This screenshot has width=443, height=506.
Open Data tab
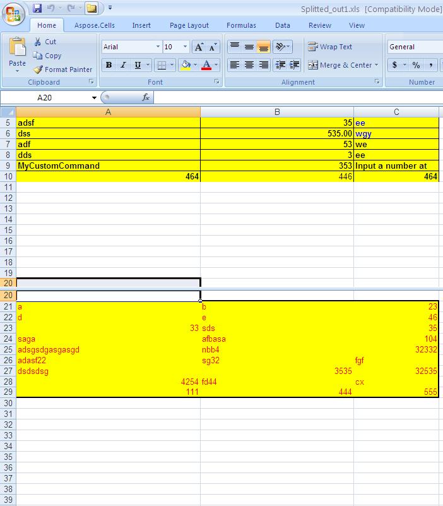283,25
